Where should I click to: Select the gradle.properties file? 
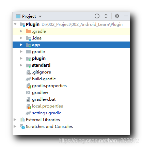click(x=49, y=86)
